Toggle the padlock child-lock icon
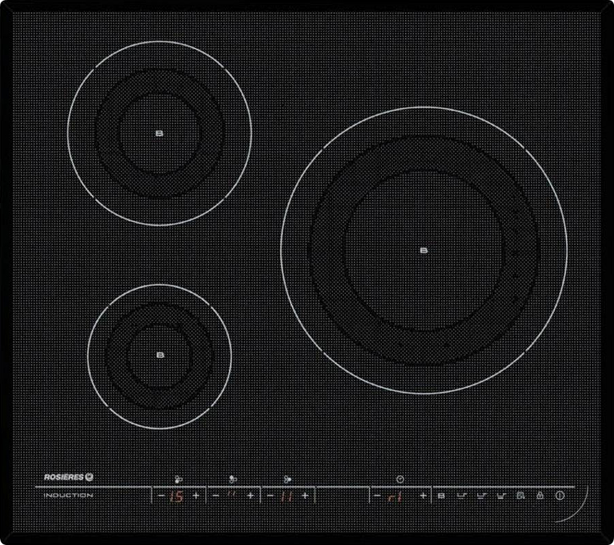Image resolution: width=614 pixels, height=545 pixels. [x=539, y=495]
